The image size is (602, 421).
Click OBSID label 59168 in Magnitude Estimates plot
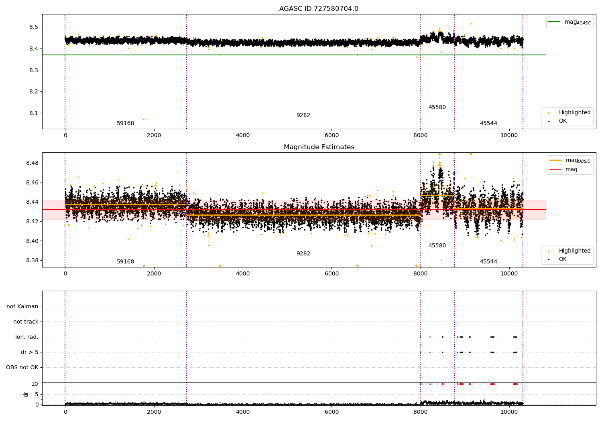coord(125,262)
